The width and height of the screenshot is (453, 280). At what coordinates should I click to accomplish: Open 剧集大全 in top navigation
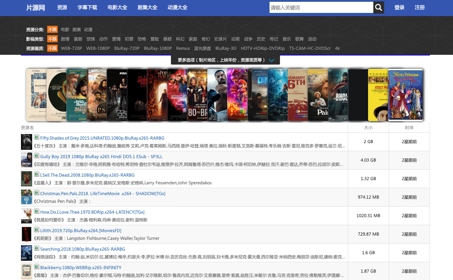pyautogui.click(x=148, y=7)
